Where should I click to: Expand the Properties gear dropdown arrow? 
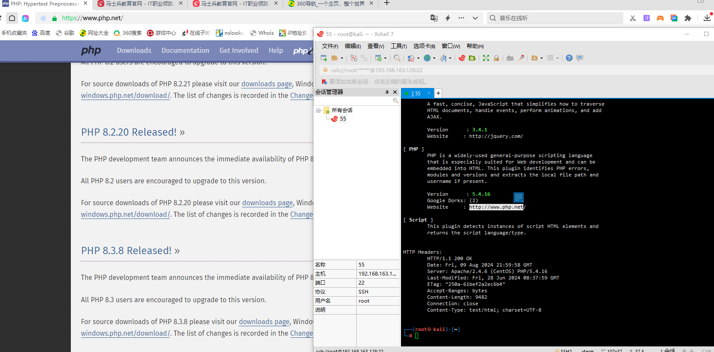pos(385,58)
